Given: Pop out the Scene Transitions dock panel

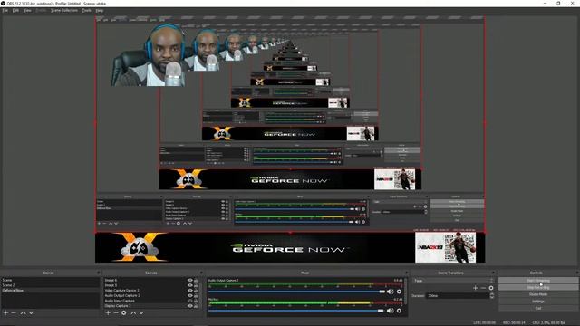Looking at the screenshot, I should 493,273.
